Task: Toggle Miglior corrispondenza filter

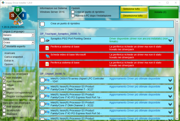Action: [4, 93]
